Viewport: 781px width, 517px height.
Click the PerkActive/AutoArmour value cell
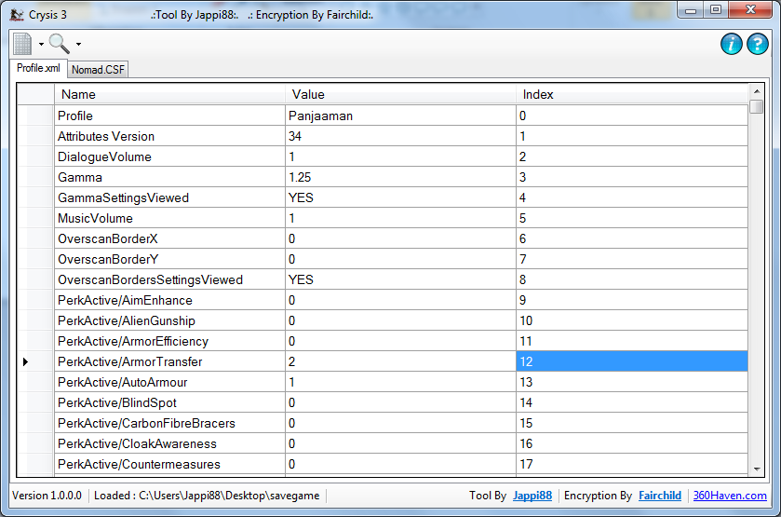click(400, 382)
